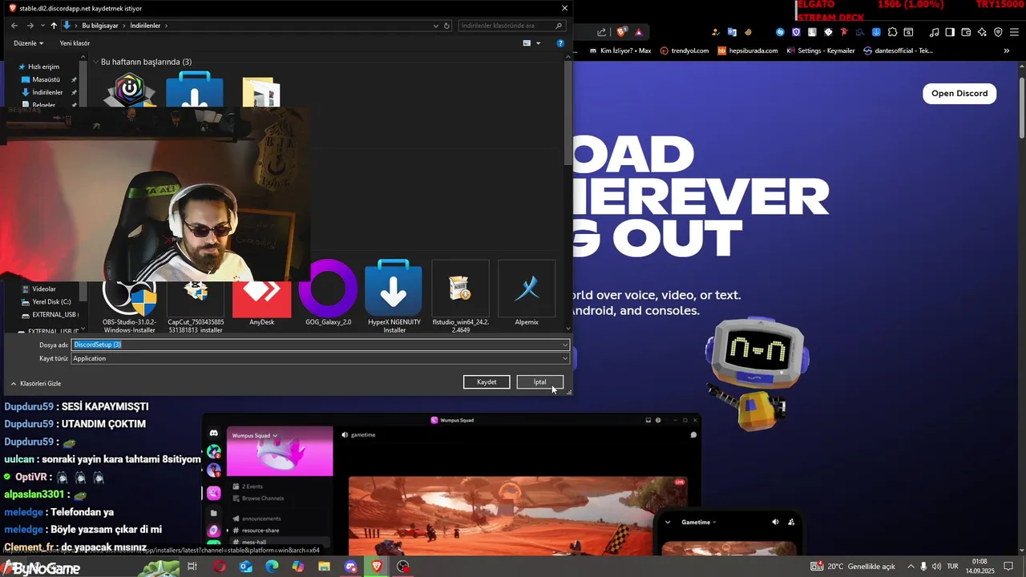This screenshot has height=577, width=1026.
Task: Select Hızlı erişim in navigation pane
Action: pyautogui.click(x=43, y=67)
